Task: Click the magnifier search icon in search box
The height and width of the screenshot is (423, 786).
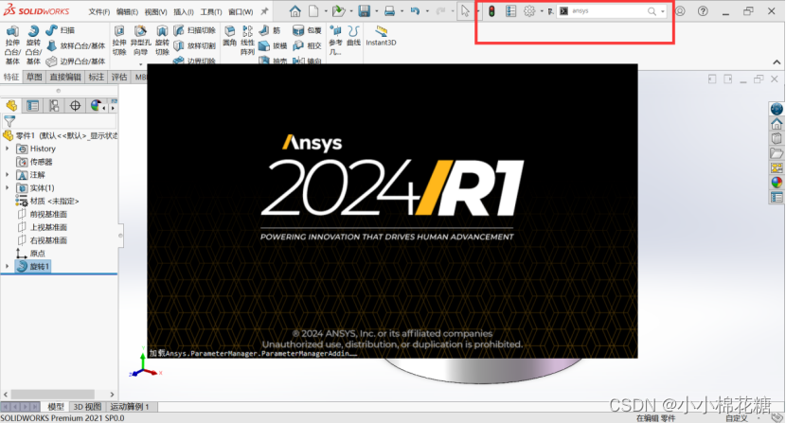Action: [x=652, y=11]
